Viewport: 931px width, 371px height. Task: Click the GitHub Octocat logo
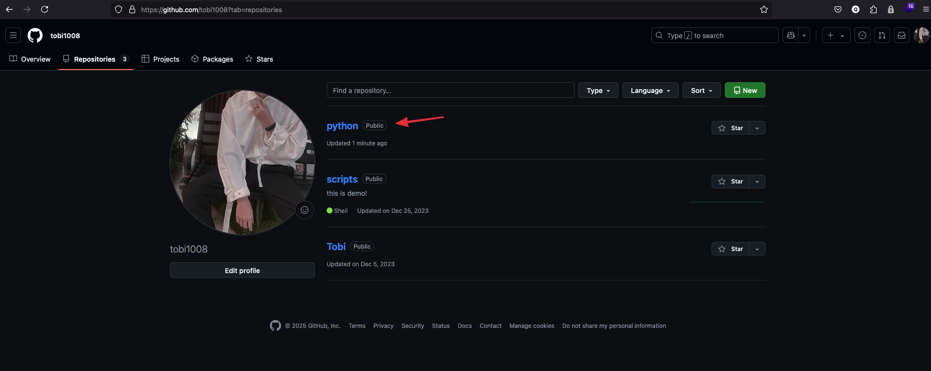point(35,35)
